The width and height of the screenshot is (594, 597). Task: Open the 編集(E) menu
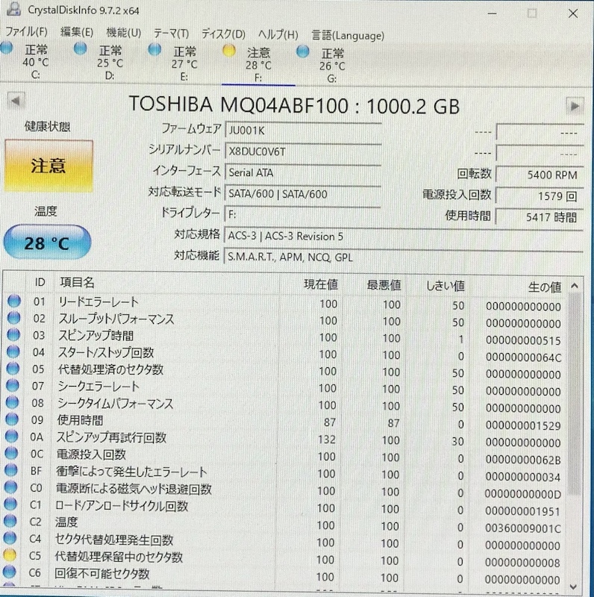point(77,32)
